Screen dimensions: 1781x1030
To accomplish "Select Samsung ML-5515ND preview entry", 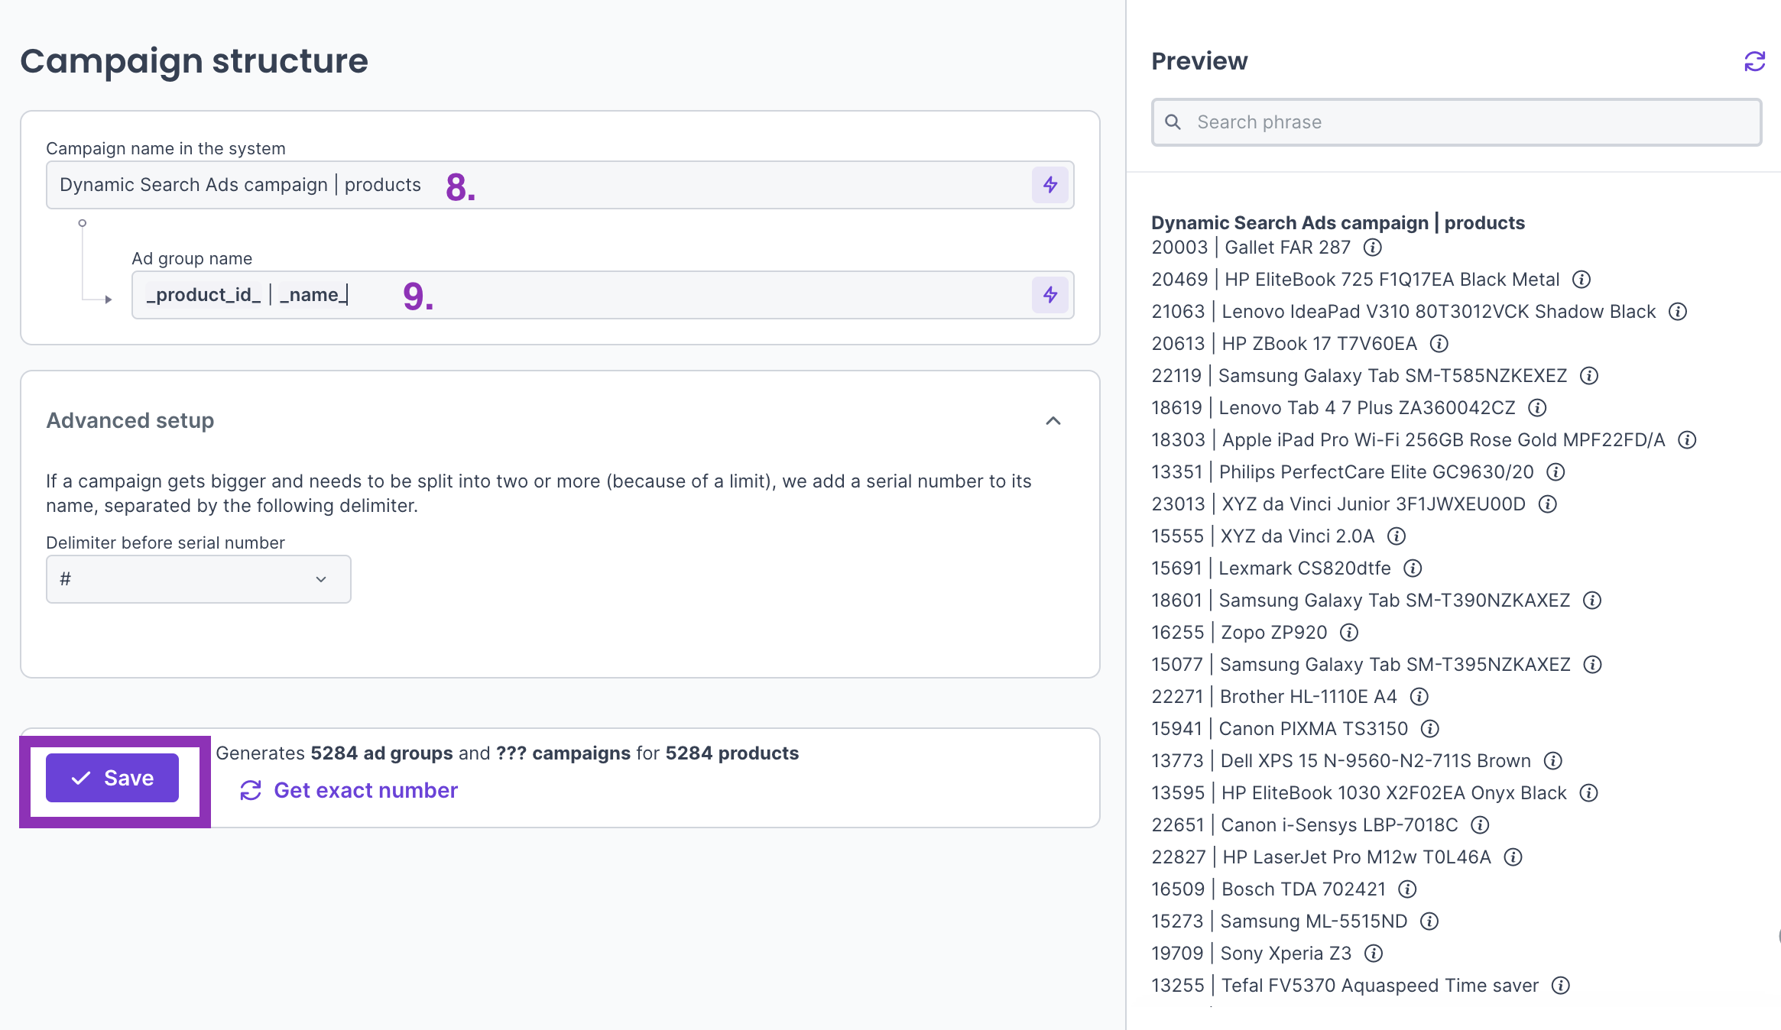I will [1313, 921].
